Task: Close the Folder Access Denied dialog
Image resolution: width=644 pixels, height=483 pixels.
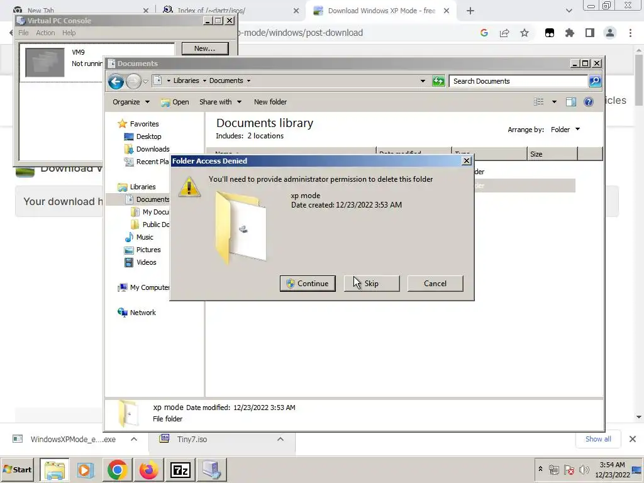Action: 467,161
